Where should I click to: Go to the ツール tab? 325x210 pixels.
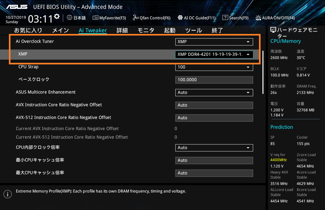(194, 30)
